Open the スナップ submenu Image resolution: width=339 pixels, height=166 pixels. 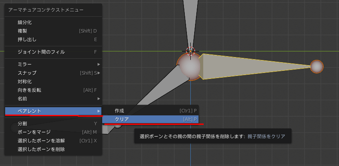pyautogui.click(x=53, y=73)
